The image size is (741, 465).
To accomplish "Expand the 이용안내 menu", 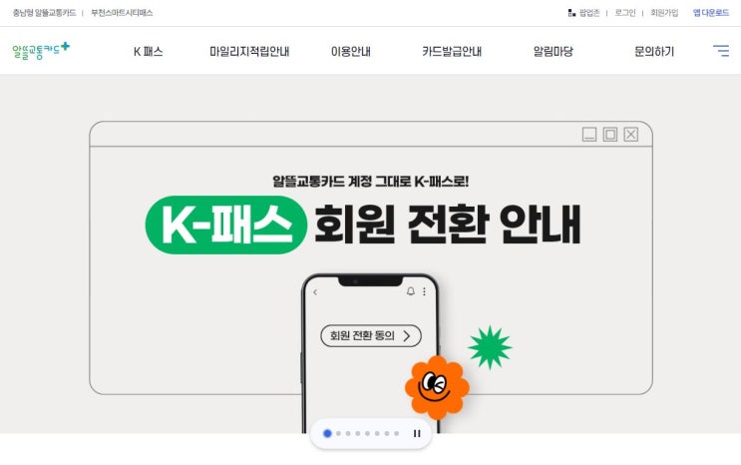I will click(351, 51).
